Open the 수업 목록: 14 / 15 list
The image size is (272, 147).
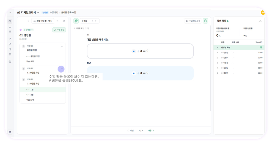43,21
